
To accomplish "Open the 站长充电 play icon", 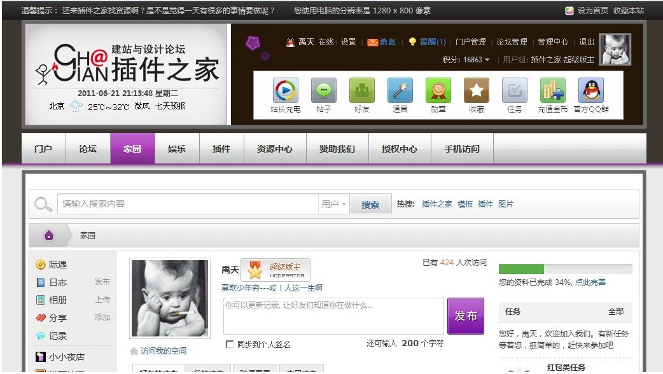I will tap(286, 90).
